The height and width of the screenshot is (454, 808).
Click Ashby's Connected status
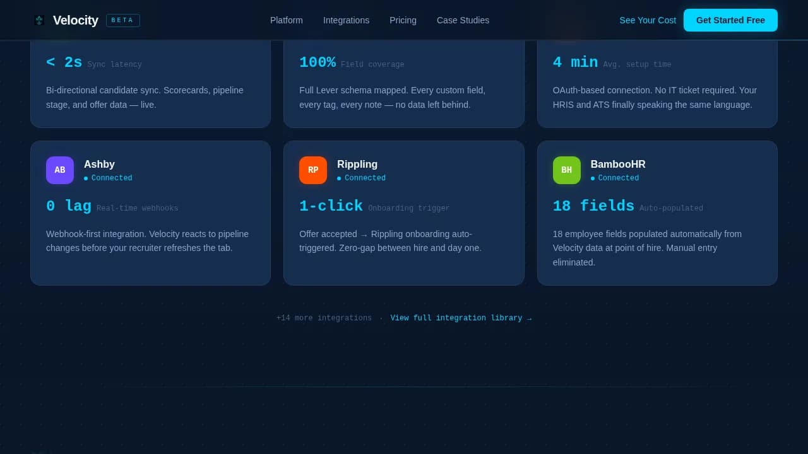108,178
